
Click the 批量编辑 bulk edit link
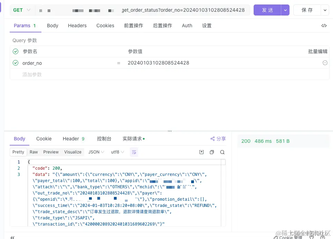[x=318, y=51]
